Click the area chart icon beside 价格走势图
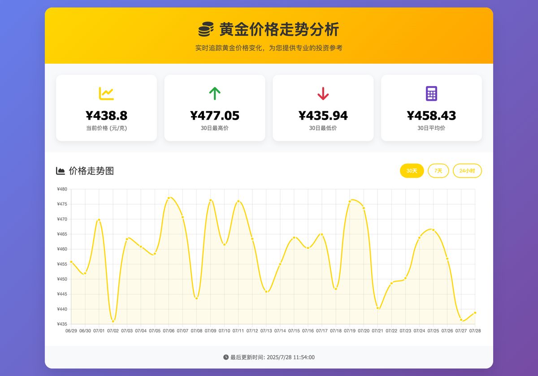Screen dimensions: 538x376 click(x=60, y=171)
